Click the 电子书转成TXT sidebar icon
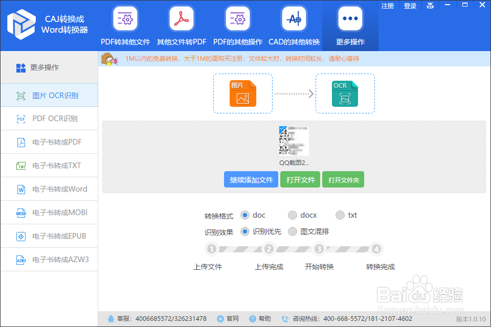Image resolution: width=491 pixels, height=327 pixels. [49, 166]
